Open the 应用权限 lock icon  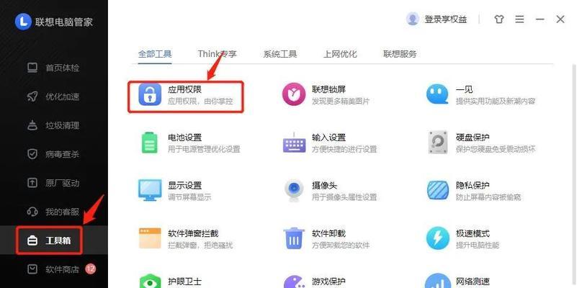tap(150, 94)
